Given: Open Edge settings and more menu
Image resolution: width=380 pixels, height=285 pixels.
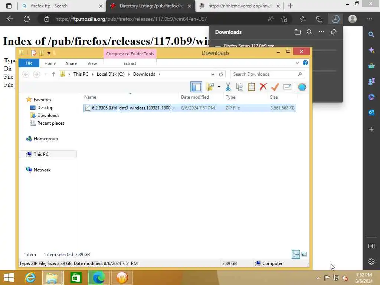Looking at the screenshot, I should coord(369,19).
